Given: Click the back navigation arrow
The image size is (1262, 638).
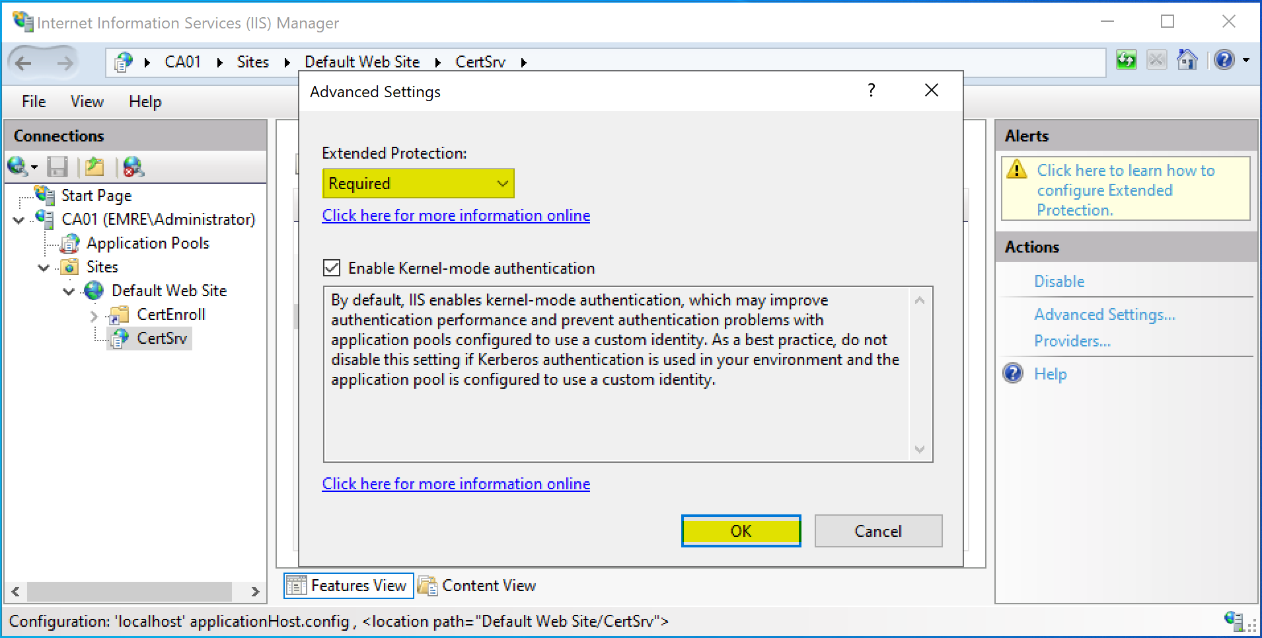Looking at the screenshot, I should pos(24,63).
